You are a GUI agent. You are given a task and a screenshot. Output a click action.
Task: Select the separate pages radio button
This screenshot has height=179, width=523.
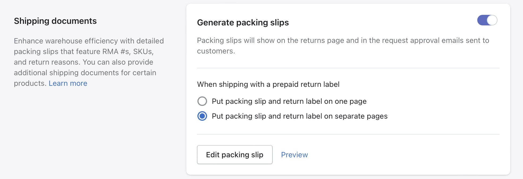[202, 116]
